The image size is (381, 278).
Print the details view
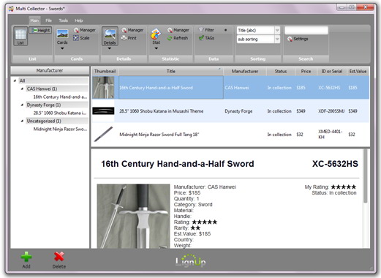[124, 38]
